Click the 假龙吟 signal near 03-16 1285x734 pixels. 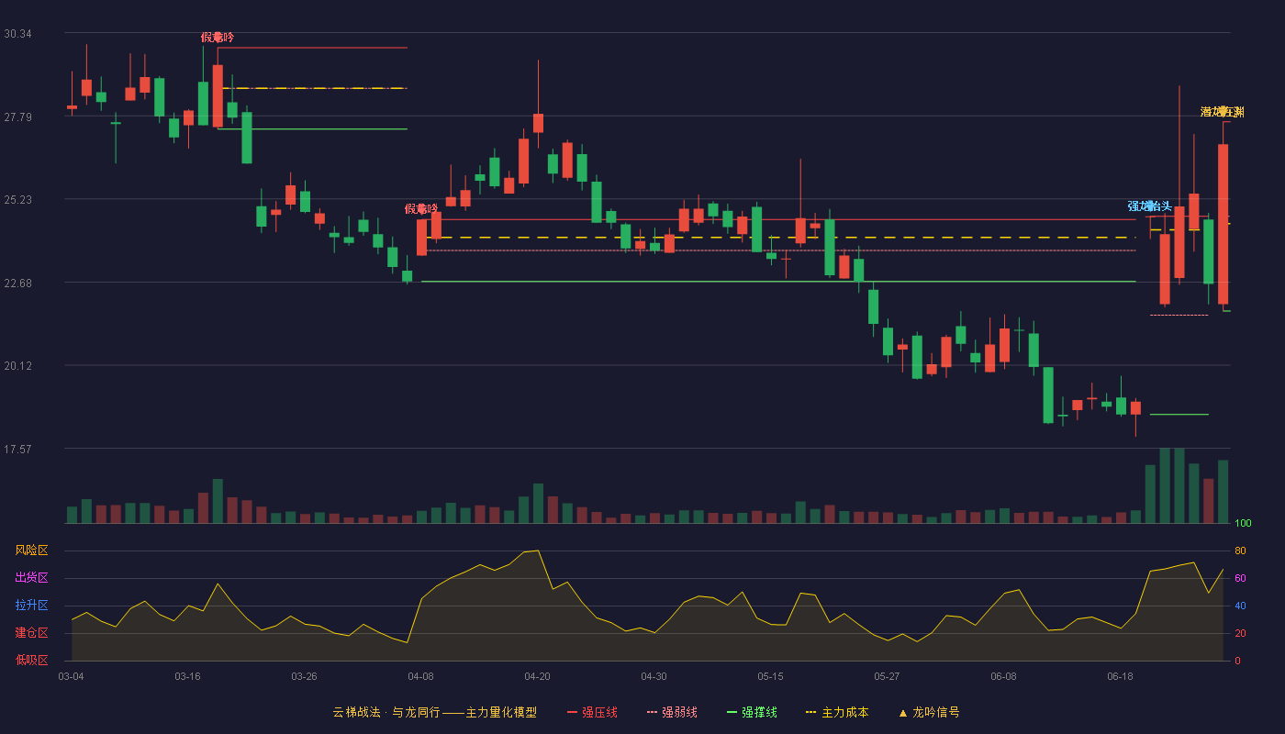click(218, 38)
